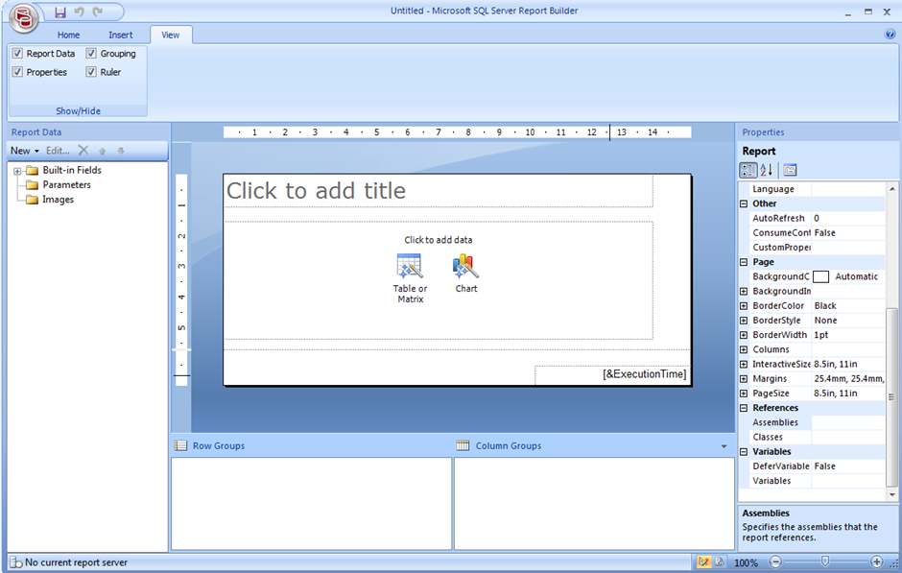902x573 pixels.
Task: Select the Table or Matrix wizard icon
Action: [410, 266]
